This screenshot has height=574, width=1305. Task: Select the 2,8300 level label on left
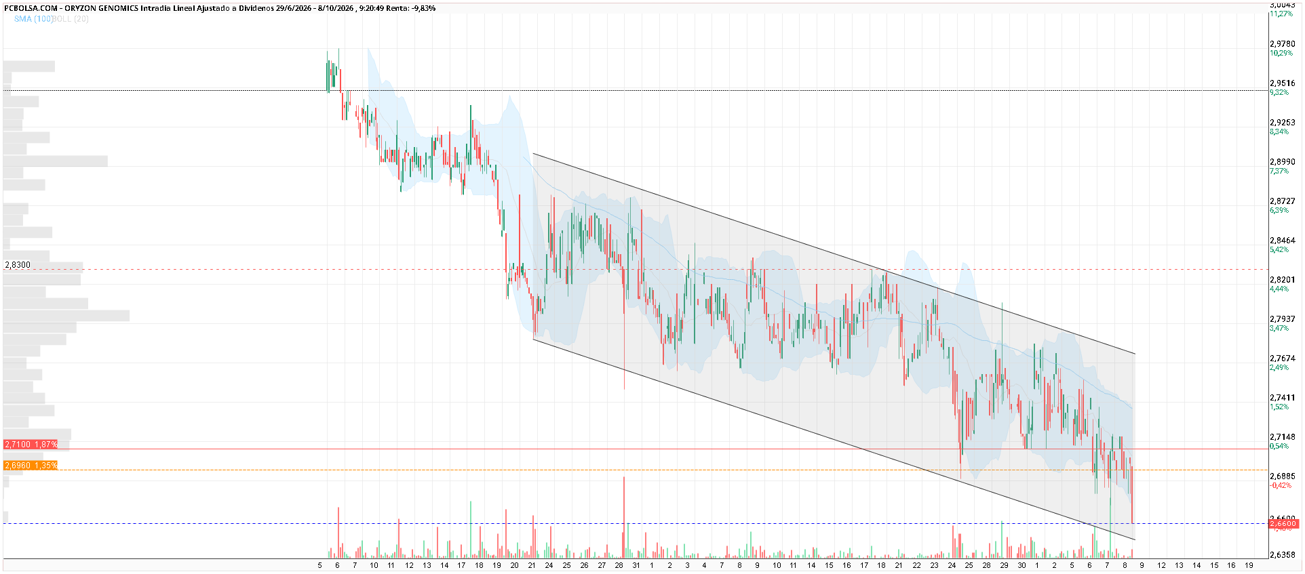click(x=18, y=265)
